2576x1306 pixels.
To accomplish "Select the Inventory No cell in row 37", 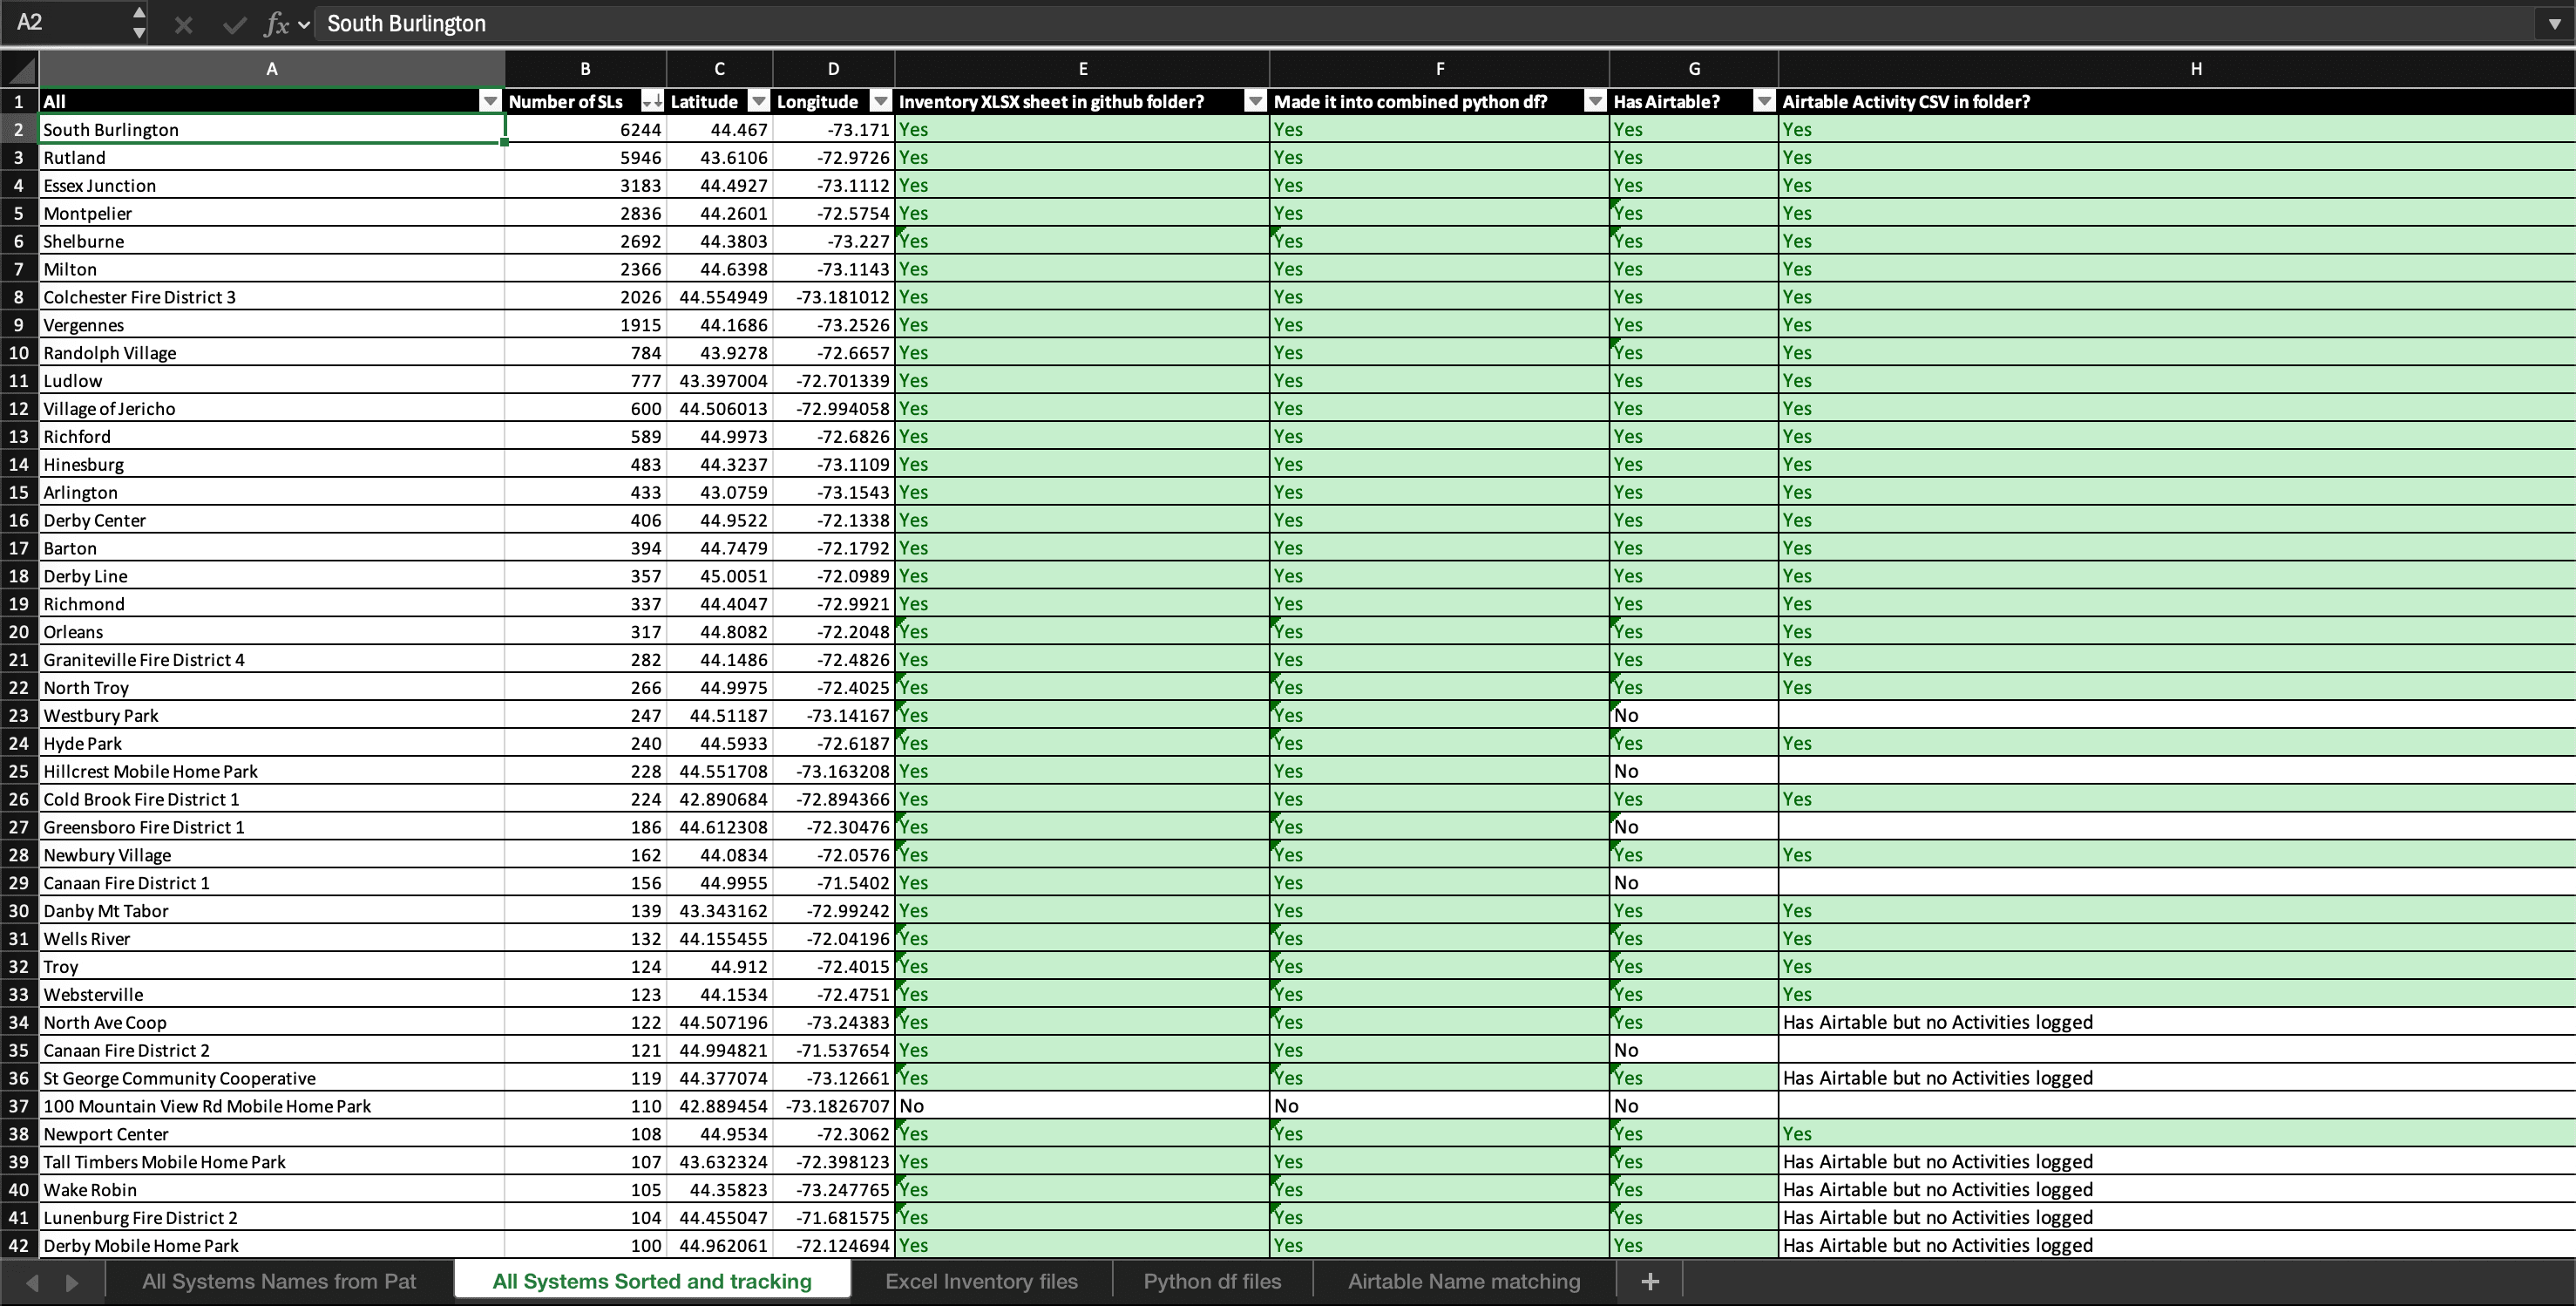I will (1082, 1105).
